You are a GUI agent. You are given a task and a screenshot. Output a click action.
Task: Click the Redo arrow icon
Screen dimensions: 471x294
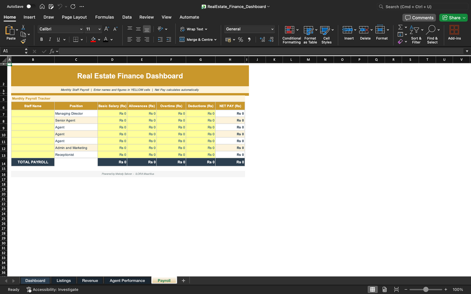pos(73,6)
